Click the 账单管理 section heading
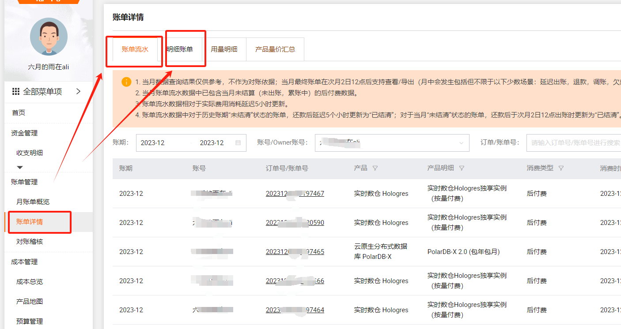Image resolution: width=621 pixels, height=329 pixels. point(24,182)
